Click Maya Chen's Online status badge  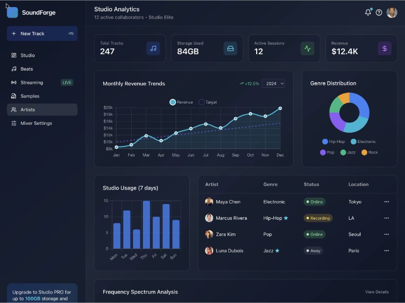tap(314, 201)
